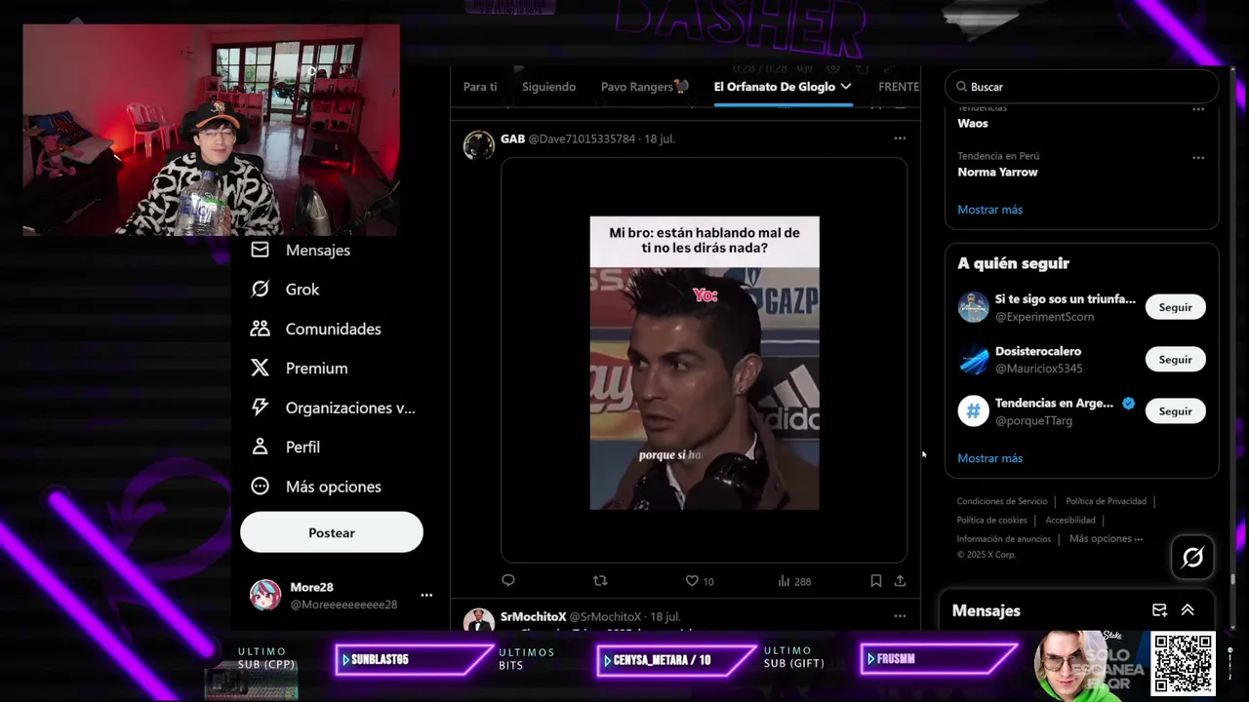Screen dimensions: 1249x702
Task: Open GAB's profile avatar
Action: pos(479,145)
